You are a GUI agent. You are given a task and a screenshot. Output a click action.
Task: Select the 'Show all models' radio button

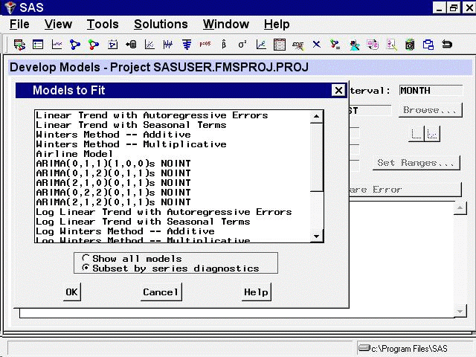click(86, 259)
